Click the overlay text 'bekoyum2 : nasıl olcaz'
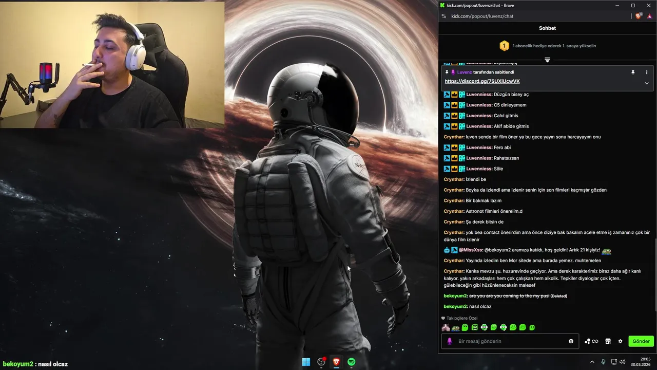657x370 pixels. coord(35,364)
